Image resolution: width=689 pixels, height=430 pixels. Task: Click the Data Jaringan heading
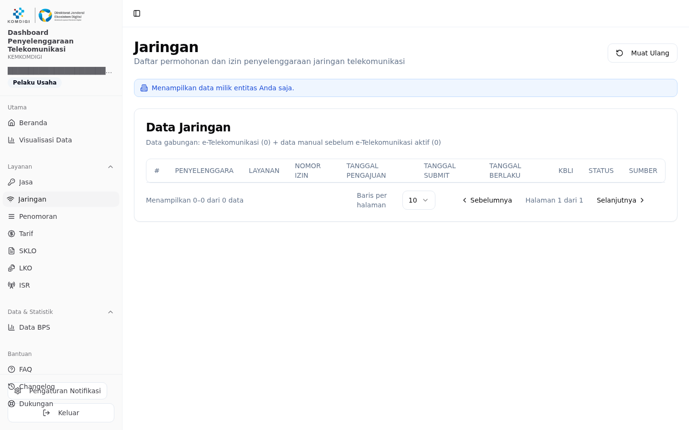pos(188,127)
